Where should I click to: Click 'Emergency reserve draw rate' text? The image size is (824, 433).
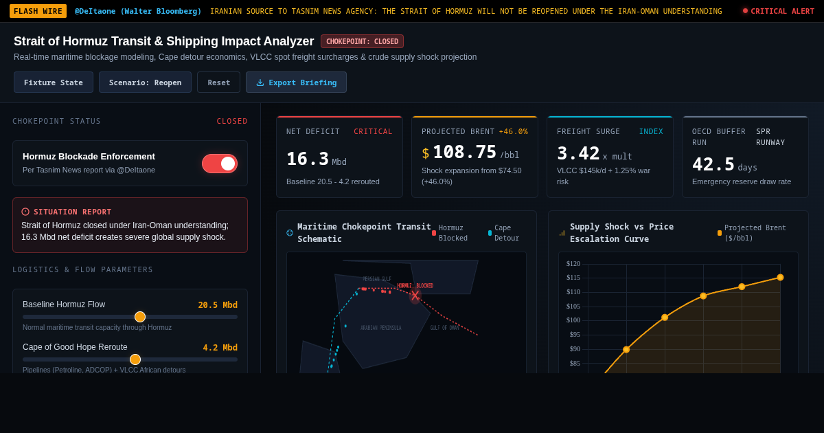(742, 181)
